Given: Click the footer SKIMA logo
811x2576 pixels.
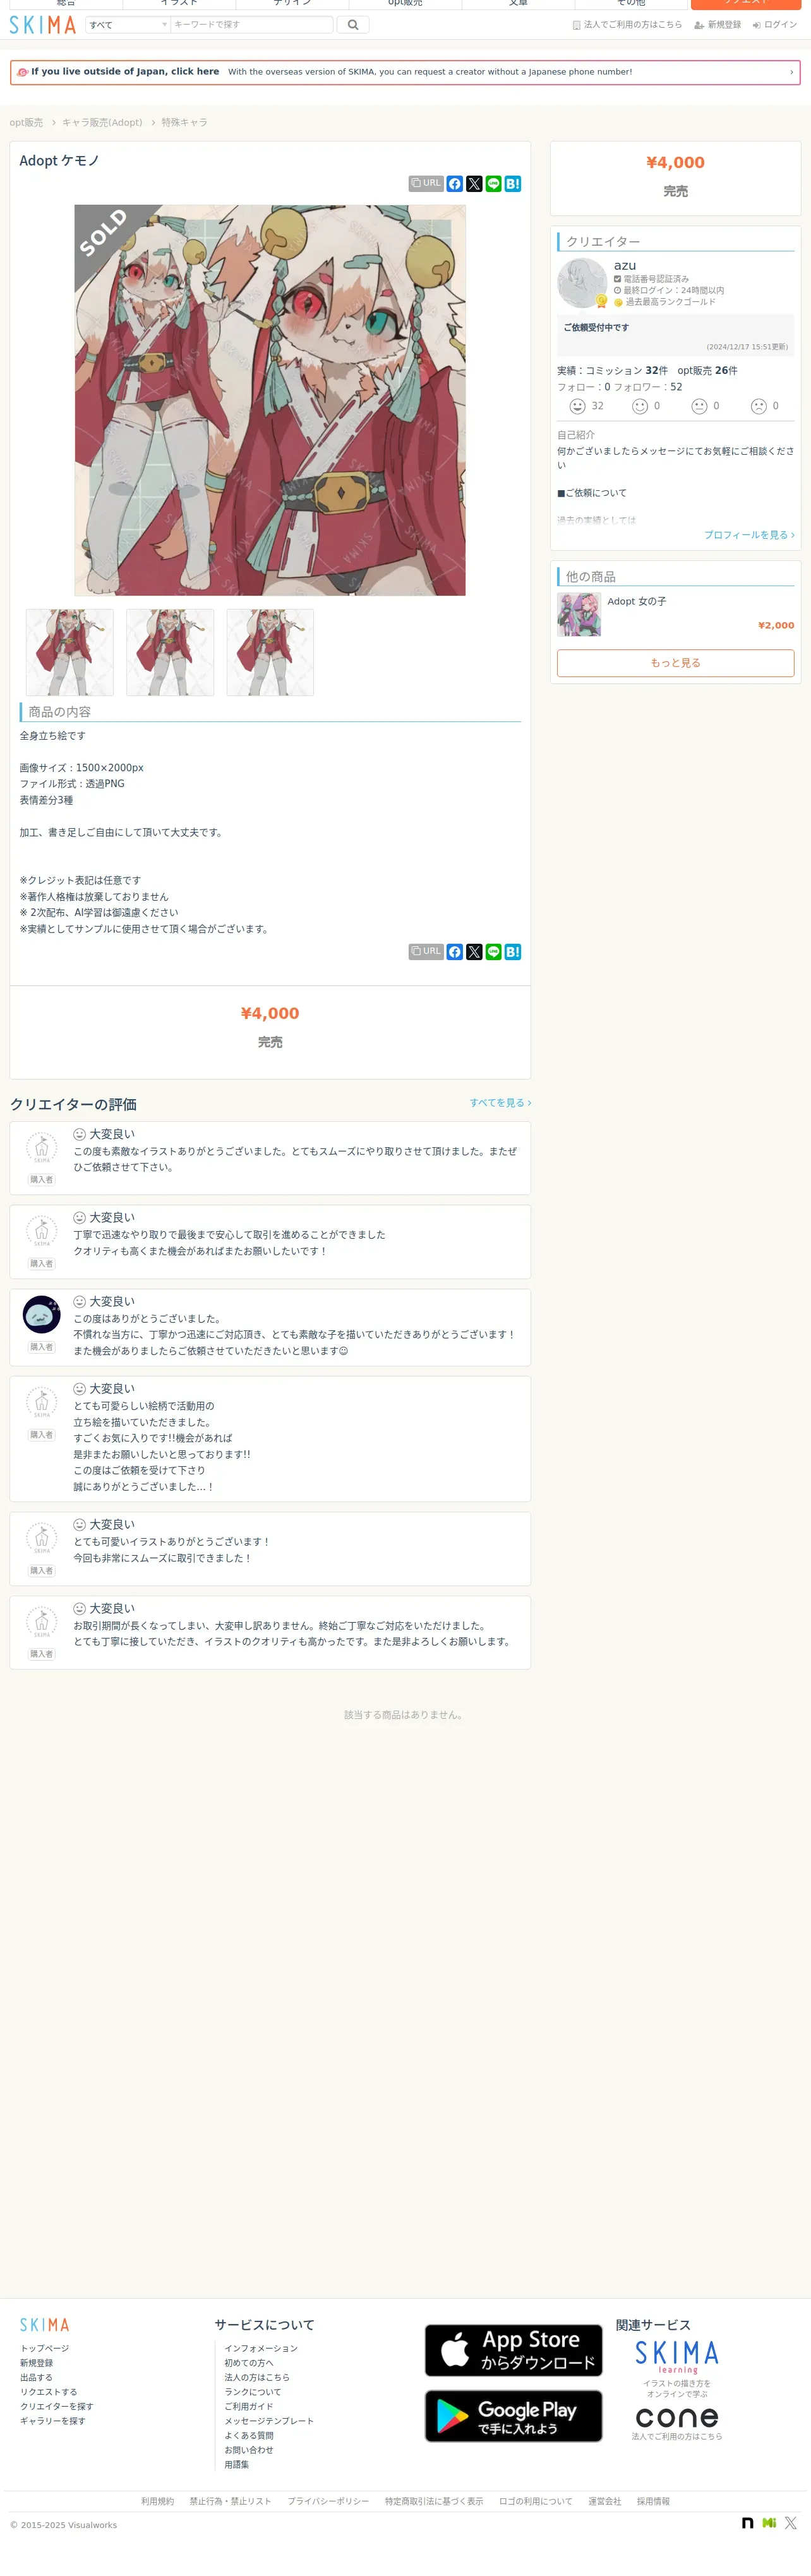Looking at the screenshot, I should 45,2325.
